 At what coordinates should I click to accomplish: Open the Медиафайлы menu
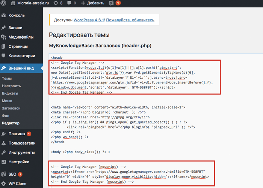coord(21,37)
